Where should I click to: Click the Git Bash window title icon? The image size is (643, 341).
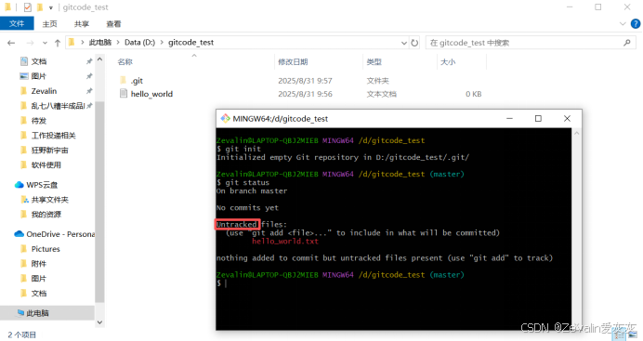click(225, 118)
